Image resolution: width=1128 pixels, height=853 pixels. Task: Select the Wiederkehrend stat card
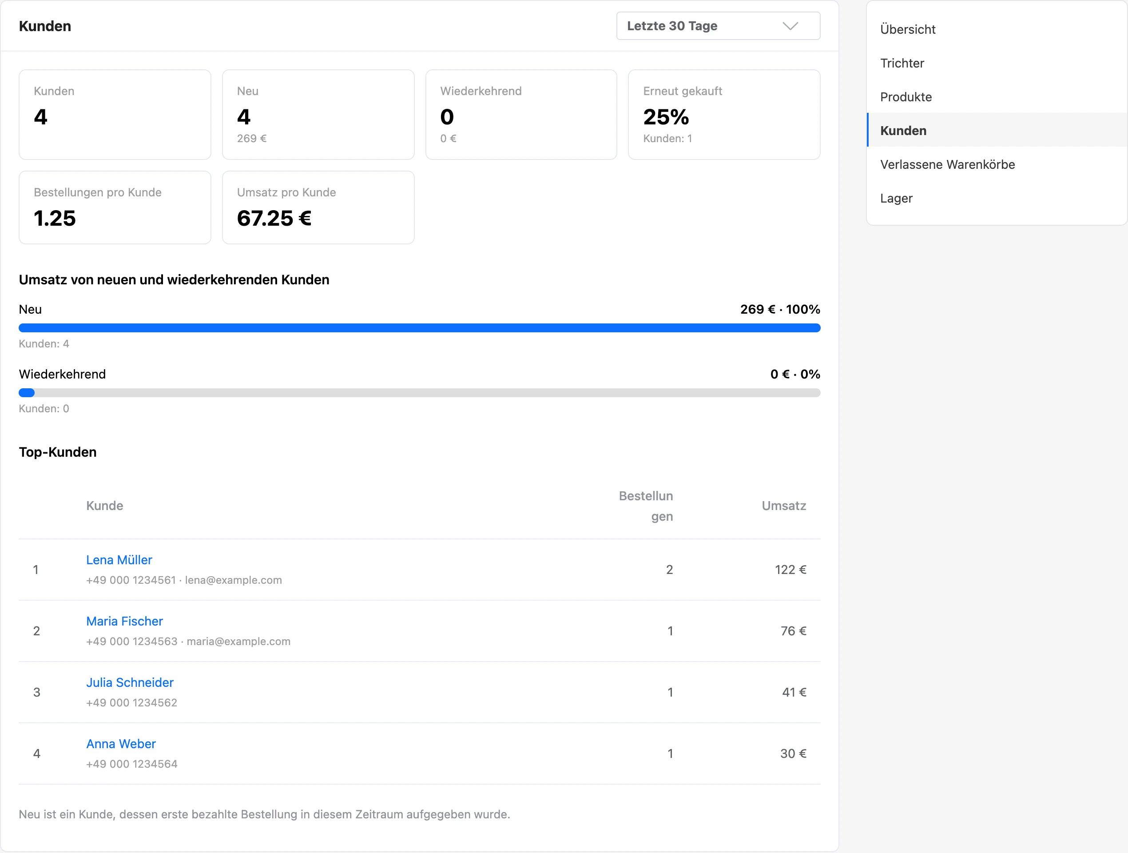(x=521, y=114)
